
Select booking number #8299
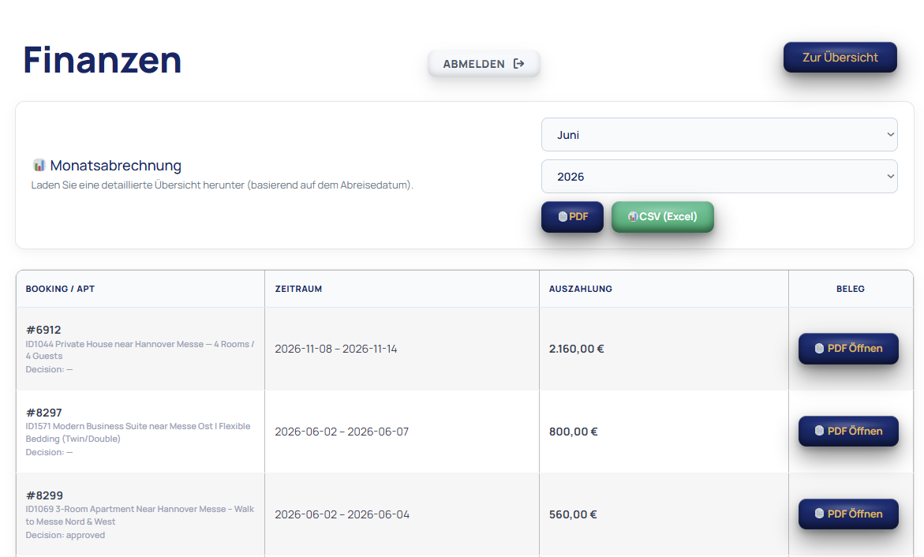click(44, 495)
